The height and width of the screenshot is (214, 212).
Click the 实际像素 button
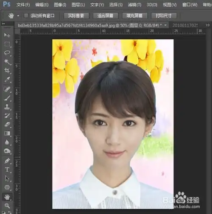[x=76, y=16]
